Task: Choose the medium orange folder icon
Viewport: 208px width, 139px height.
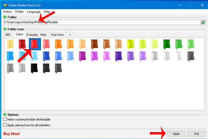Action: coord(70,44)
